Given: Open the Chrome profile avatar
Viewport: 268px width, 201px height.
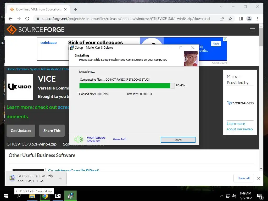Looking at the screenshot, I should pos(249,19).
